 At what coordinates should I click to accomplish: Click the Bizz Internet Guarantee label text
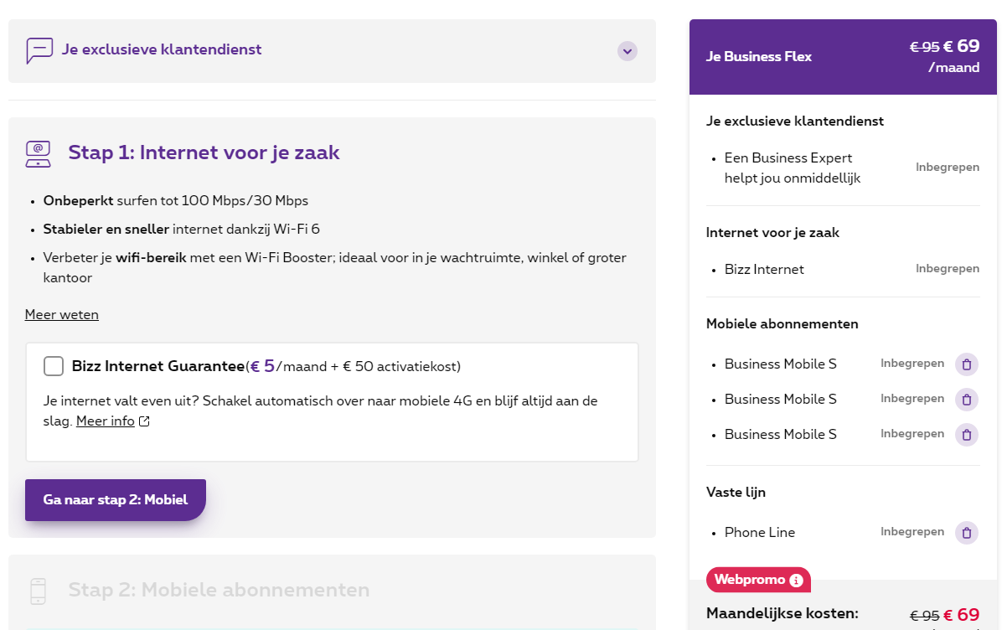[x=158, y=366]
